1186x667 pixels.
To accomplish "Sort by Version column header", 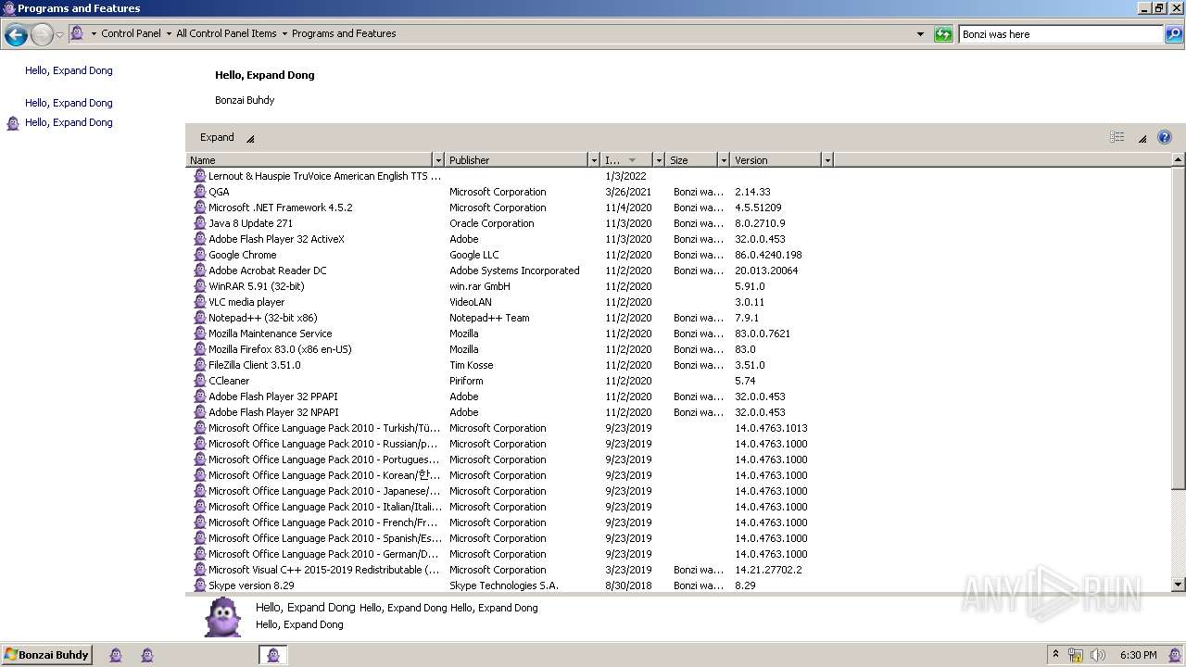I will (x=776, y=160).
